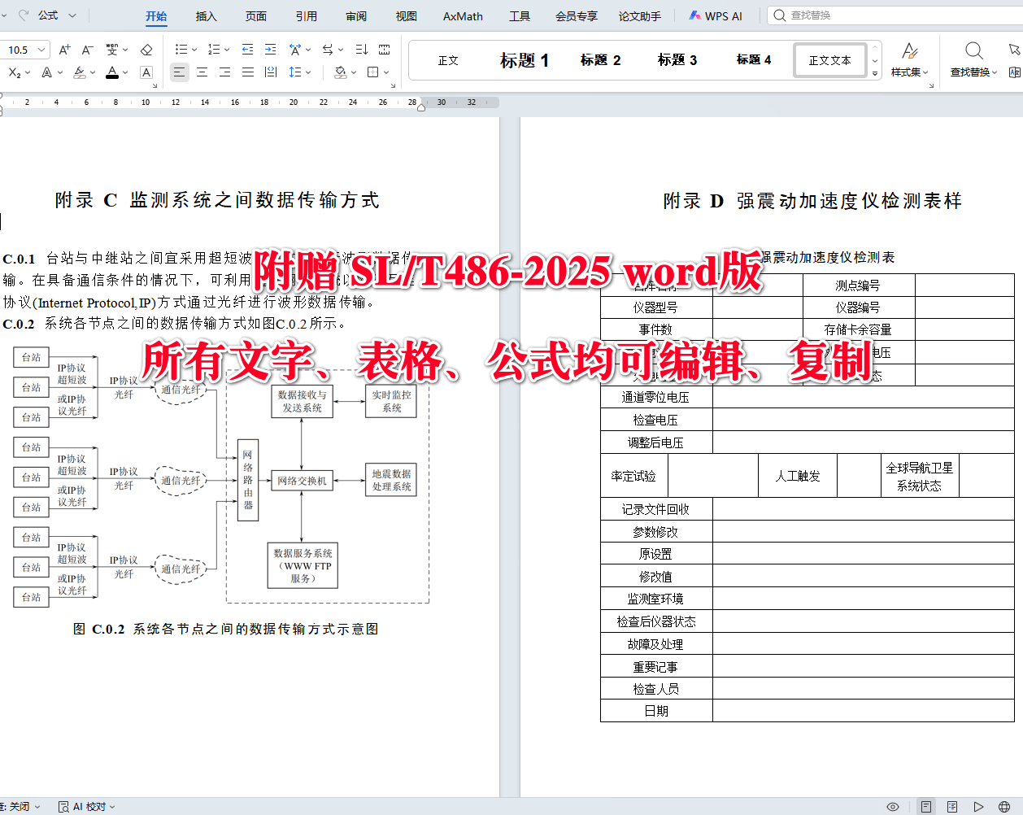The image size is (1023, 815).
Task: Open font settings dialog launcher
Action: tap(155, 85)
